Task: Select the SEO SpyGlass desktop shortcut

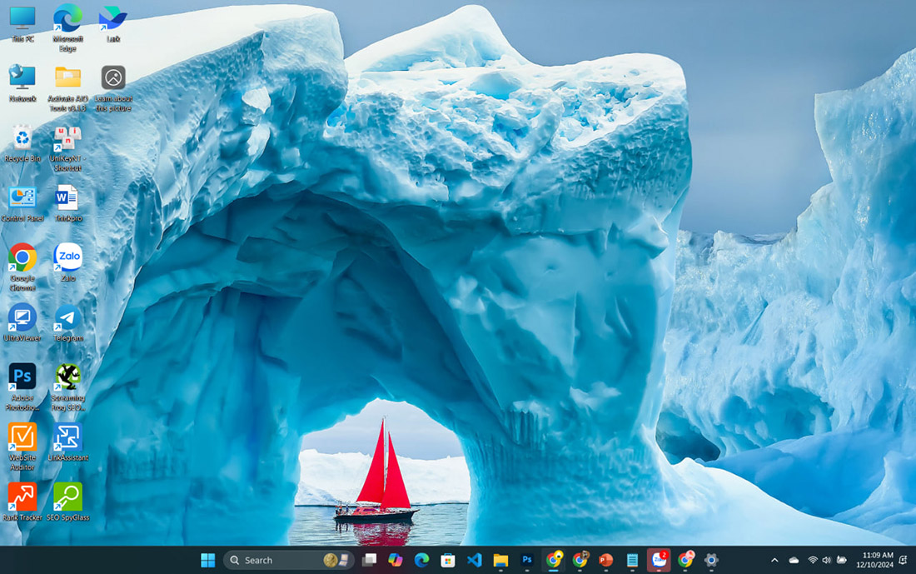Action: click(x=68, y=500)
